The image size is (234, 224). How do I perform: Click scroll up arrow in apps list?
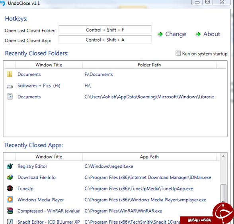(x=223, y=156)
